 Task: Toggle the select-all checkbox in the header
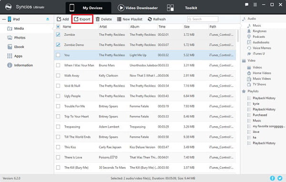pos(58,27)
